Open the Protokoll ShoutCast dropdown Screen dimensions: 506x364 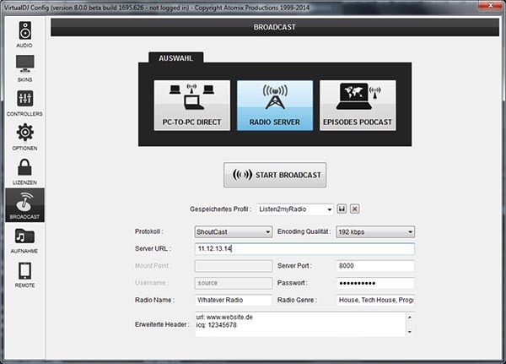pos(234,231)
